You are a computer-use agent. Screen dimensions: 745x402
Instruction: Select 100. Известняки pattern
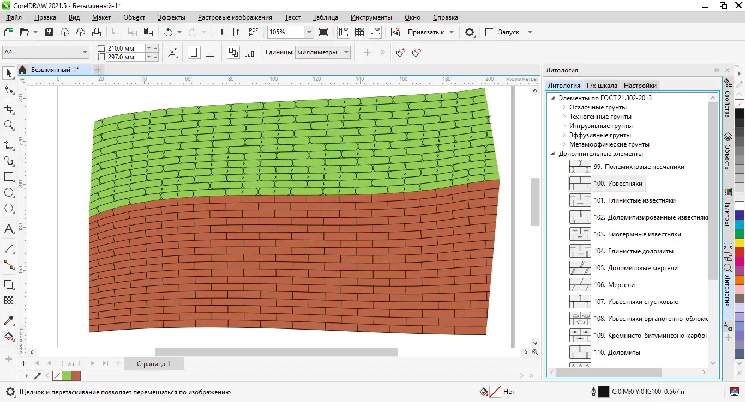(x=606, y=184)
